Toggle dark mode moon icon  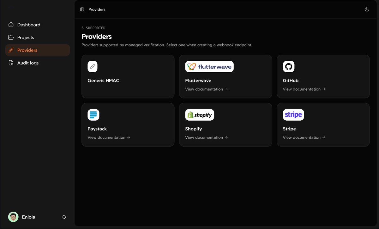367,9
